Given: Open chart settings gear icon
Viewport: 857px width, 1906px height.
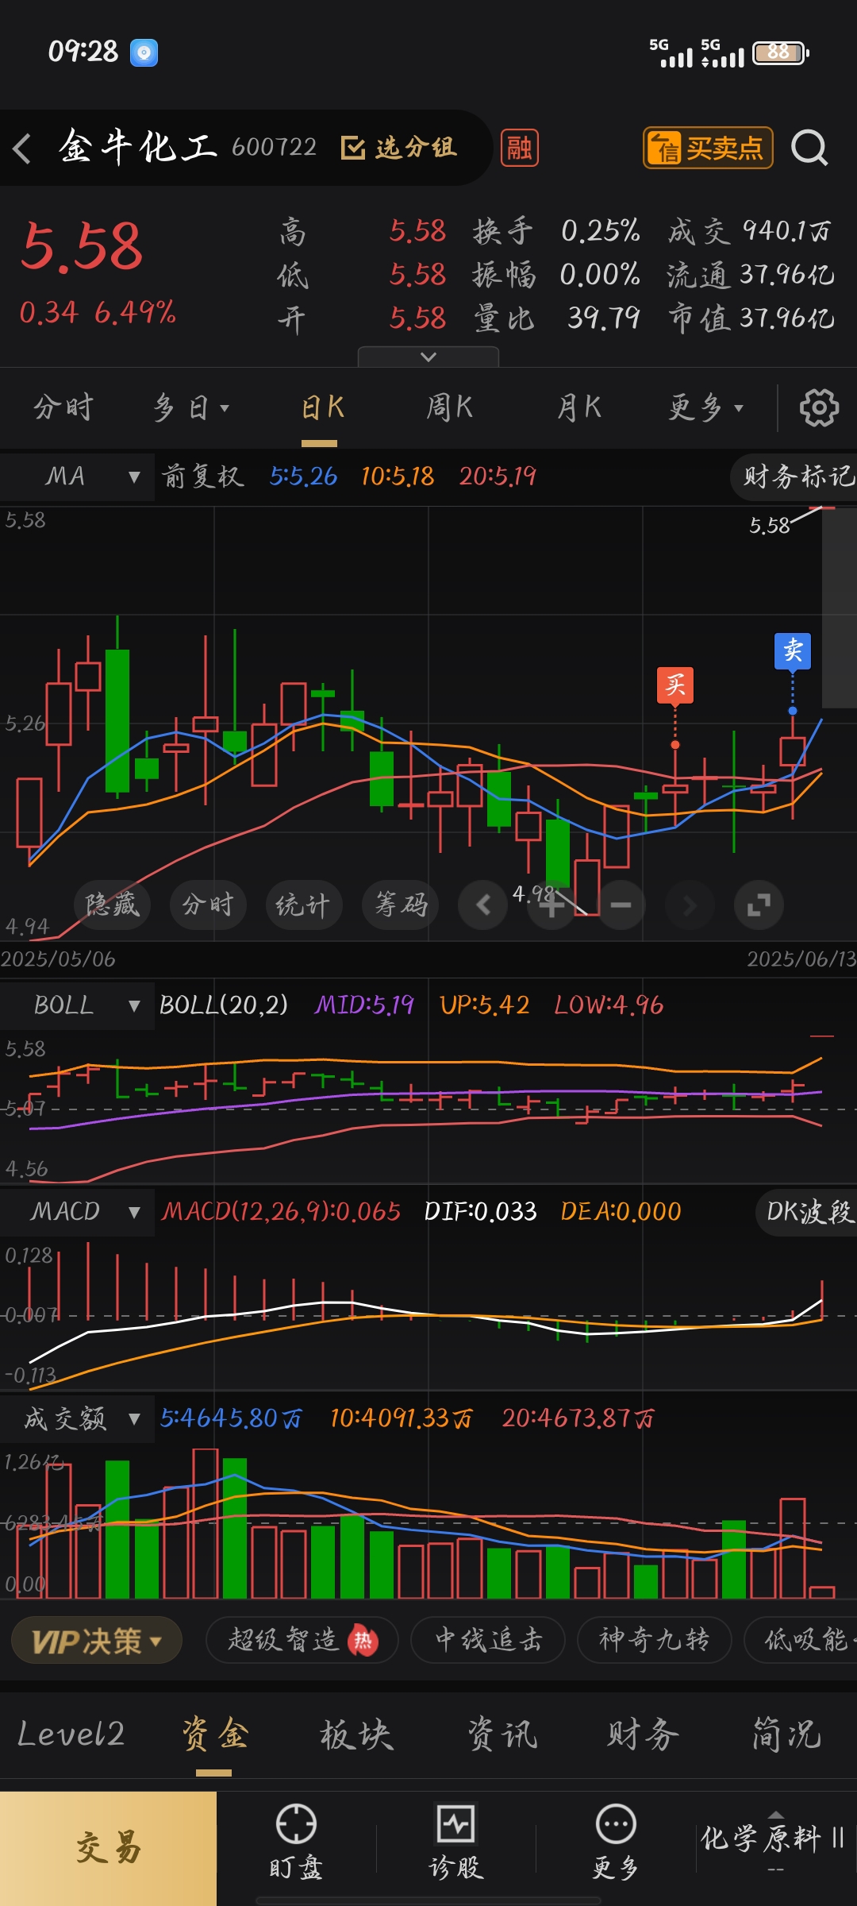Looking at the screenshot, I should pos(819,407).
